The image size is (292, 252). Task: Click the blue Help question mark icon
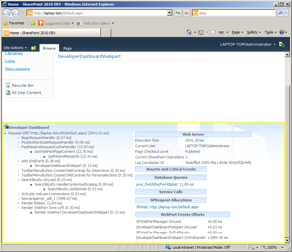[x=281, y=32]
